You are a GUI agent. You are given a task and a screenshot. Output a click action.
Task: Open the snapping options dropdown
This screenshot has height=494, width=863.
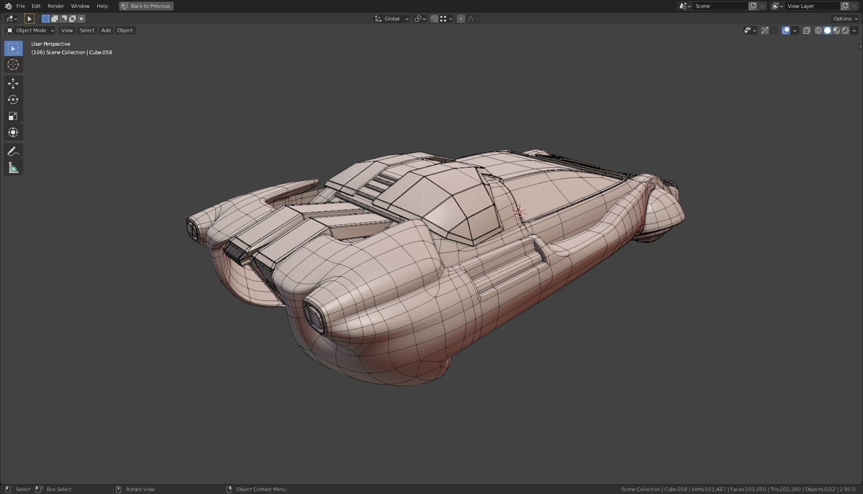[x=446, y=19]
